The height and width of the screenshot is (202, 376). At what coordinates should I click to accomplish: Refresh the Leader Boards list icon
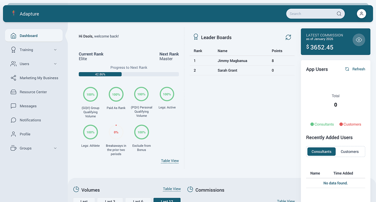pos(288,37)
